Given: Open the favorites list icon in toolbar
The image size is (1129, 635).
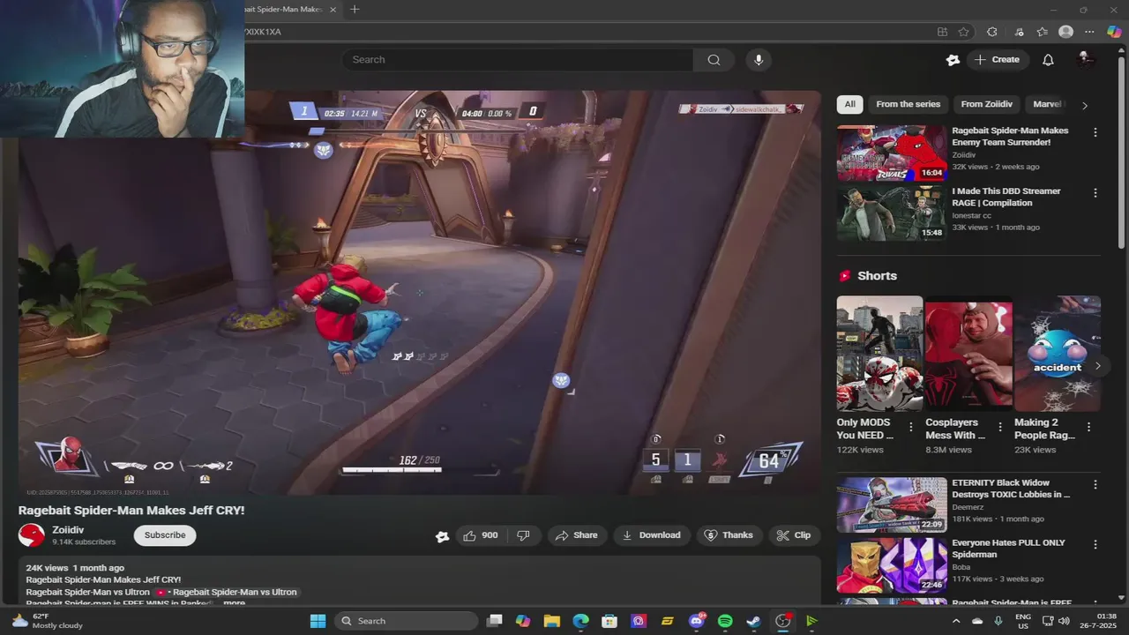Looking at the screenshot, I should point(1043,32).
